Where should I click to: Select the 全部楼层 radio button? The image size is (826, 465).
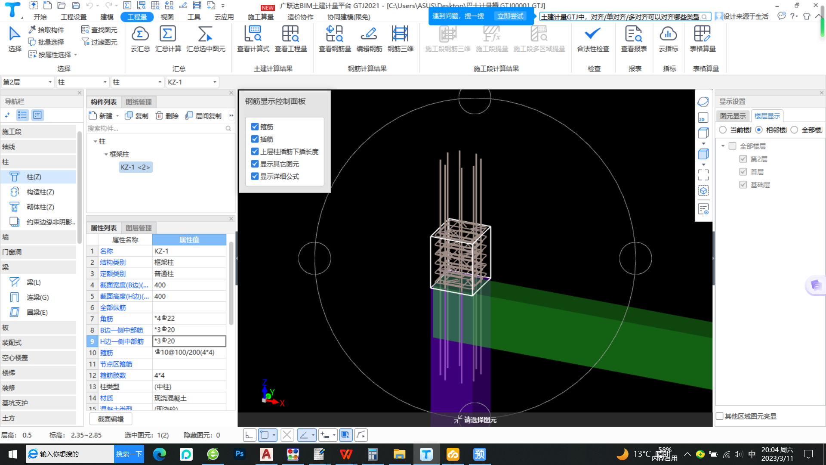[794, 130]
